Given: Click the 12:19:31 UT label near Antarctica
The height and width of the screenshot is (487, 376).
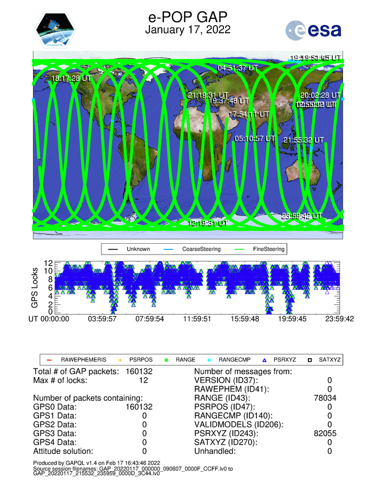Looking at the screenshot, I should [207, 223].
